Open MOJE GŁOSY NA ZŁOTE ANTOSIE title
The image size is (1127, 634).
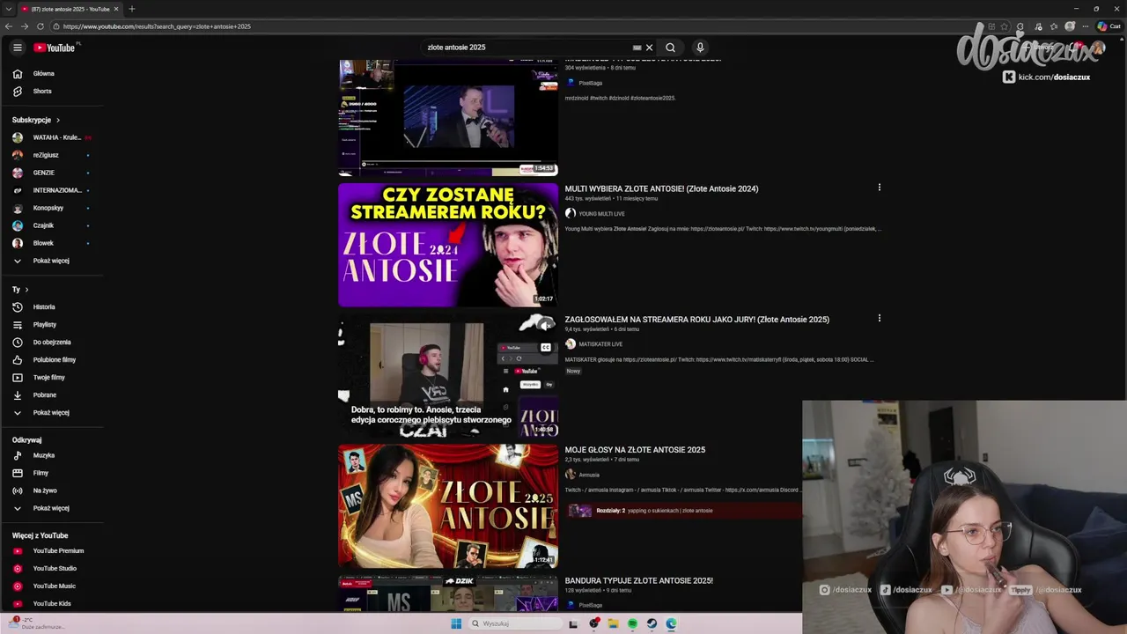[x=635, y=450]
